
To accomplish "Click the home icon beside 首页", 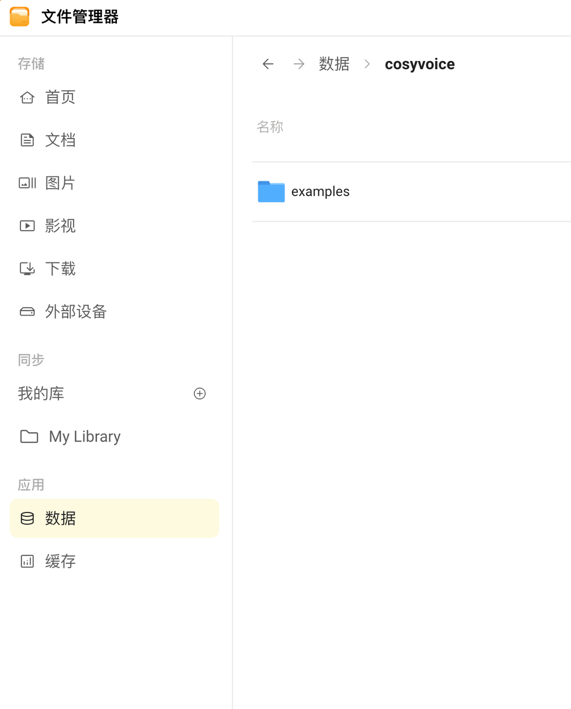I will 27,97.
